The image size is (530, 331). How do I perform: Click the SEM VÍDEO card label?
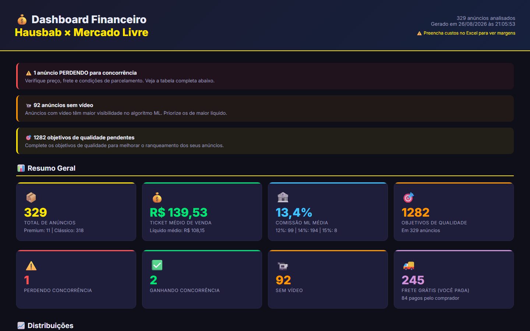[289, 291]
